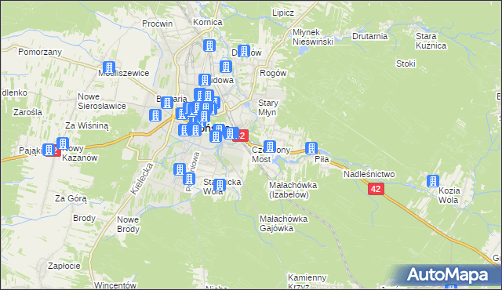
Task: Click the building marker at Nowy Kazanów
Action: pos(63,143)
